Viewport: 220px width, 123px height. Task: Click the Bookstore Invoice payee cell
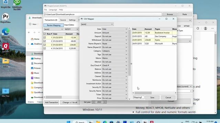163,33
